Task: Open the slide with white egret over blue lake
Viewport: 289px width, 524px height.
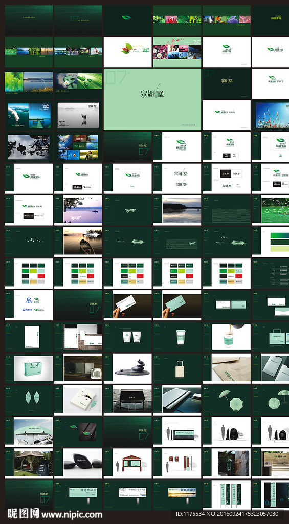Action: 29,115
